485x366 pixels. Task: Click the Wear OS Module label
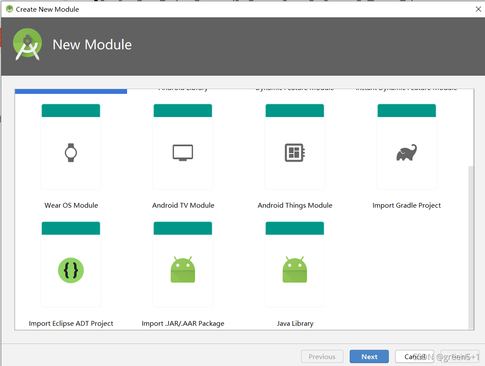tap(71, 205)
